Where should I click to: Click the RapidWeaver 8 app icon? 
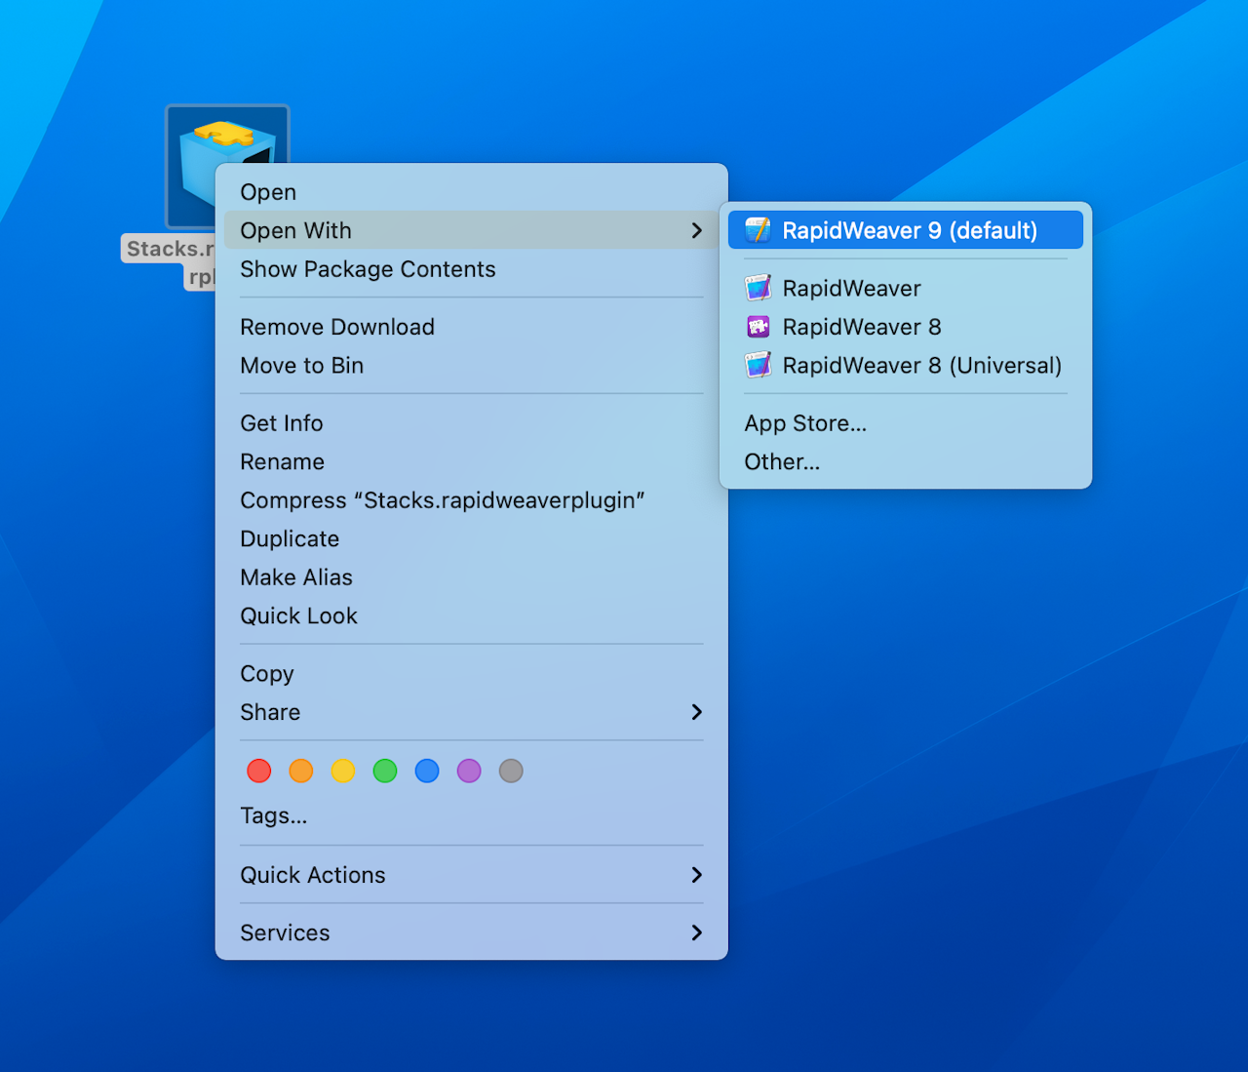pos(758,327)
